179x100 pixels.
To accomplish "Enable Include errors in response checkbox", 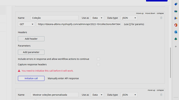I will coord(98,59).
